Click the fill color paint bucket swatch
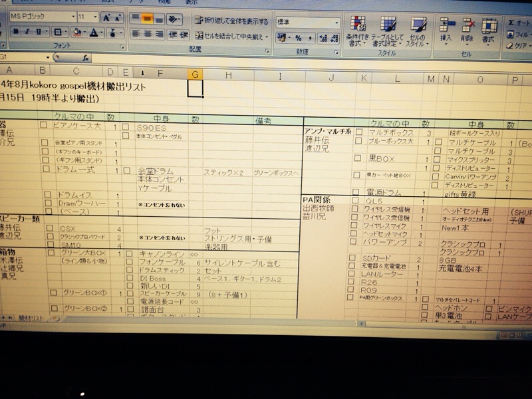This screenshot has width=532, height=399. (x=76, y=33)
